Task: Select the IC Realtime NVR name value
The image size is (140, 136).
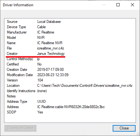Action: pyautogui.click(x=50, y=43)
